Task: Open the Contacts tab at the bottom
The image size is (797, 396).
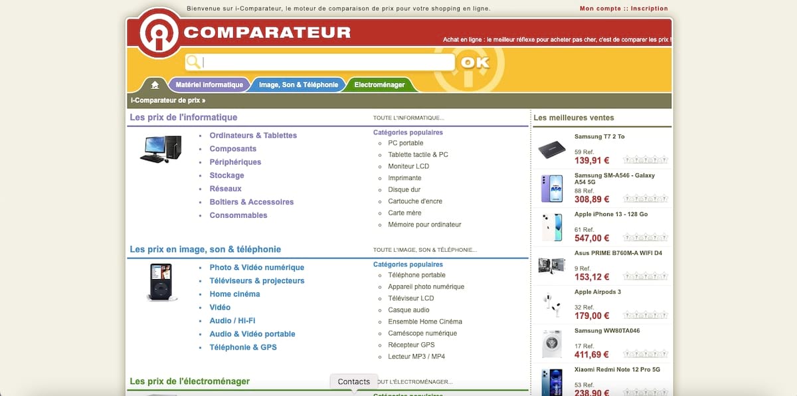Action: [x=353, y=381]
